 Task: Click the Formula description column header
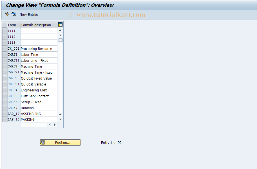coord(39,25)
